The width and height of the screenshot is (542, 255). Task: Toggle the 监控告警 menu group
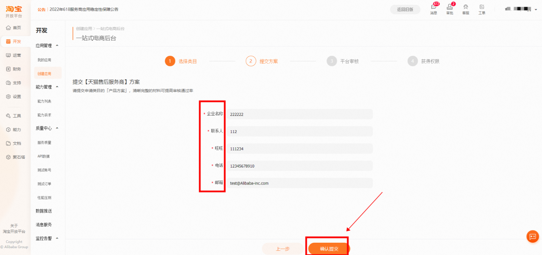point(57,238)
